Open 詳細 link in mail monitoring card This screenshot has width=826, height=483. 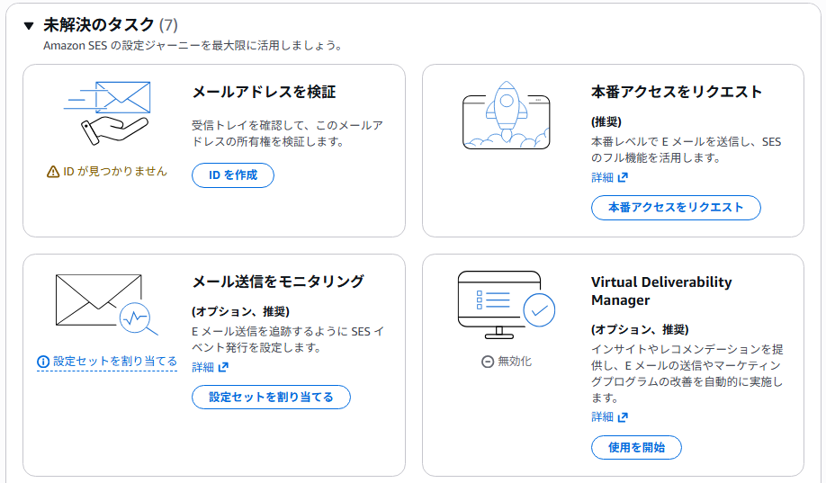coord(202,367)
